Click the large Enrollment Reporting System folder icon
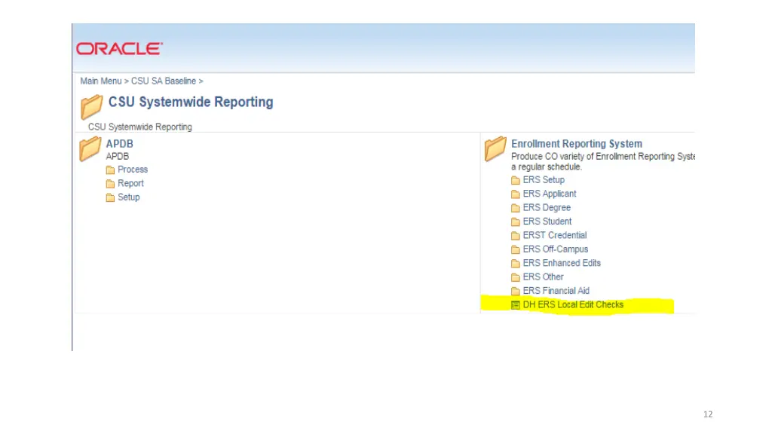 tap(495, 149)
